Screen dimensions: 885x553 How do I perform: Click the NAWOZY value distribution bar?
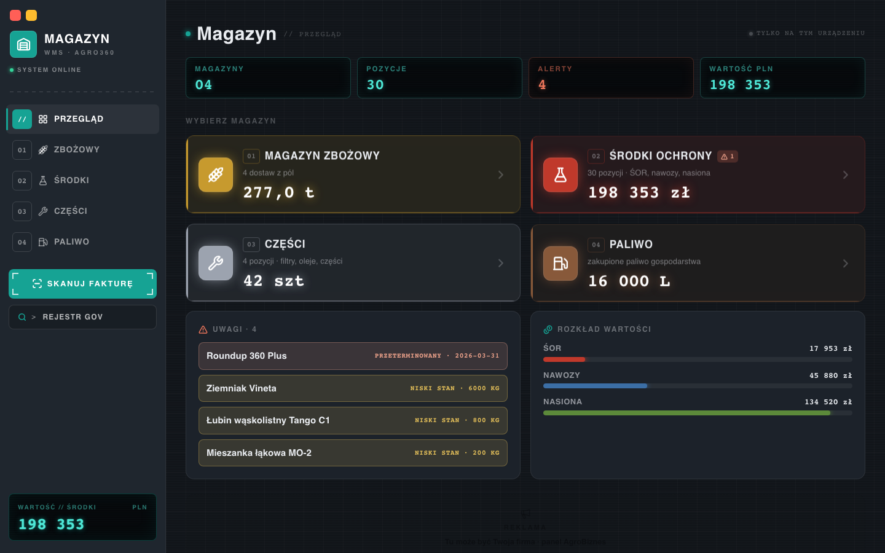(698, 386)
